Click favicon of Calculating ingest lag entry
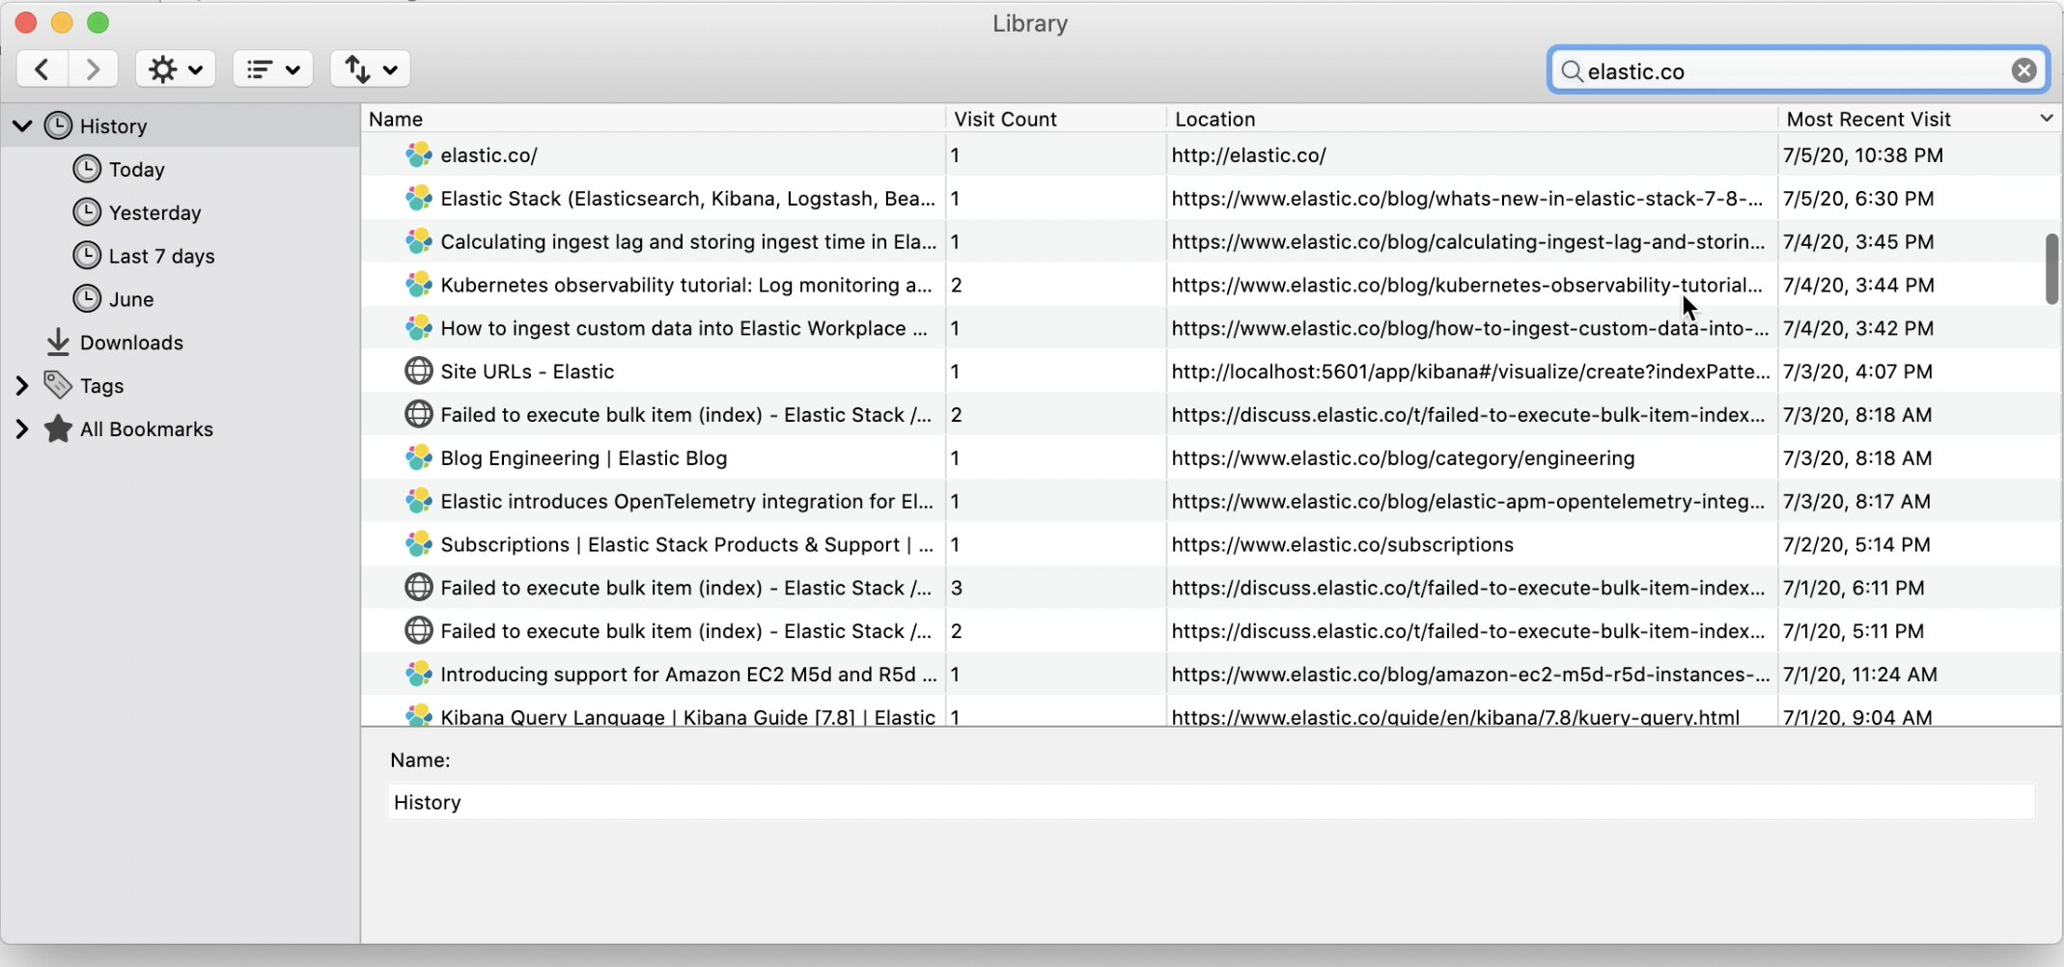The width and height of the screenshot is (2064, 967). (418, 241)
